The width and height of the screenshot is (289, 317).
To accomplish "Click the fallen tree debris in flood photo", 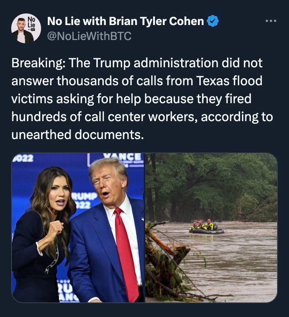I will pyautogui.click(x=168, y=263).
